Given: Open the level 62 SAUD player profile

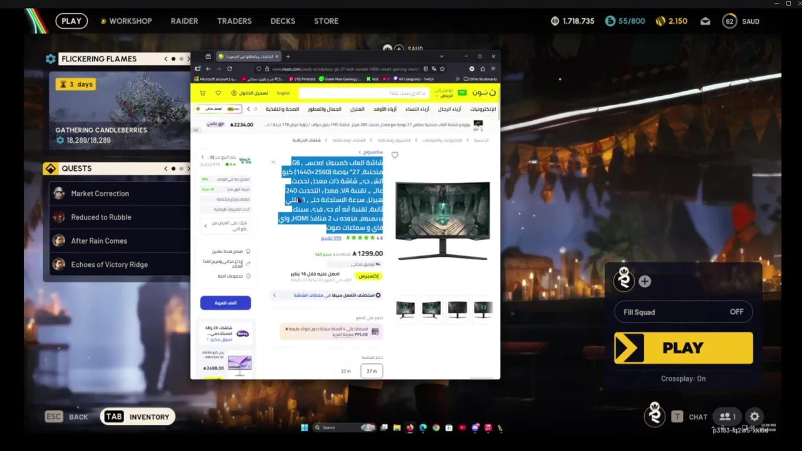Looking at the screenshot, I should pyautogui.click(x=741, y=21).
